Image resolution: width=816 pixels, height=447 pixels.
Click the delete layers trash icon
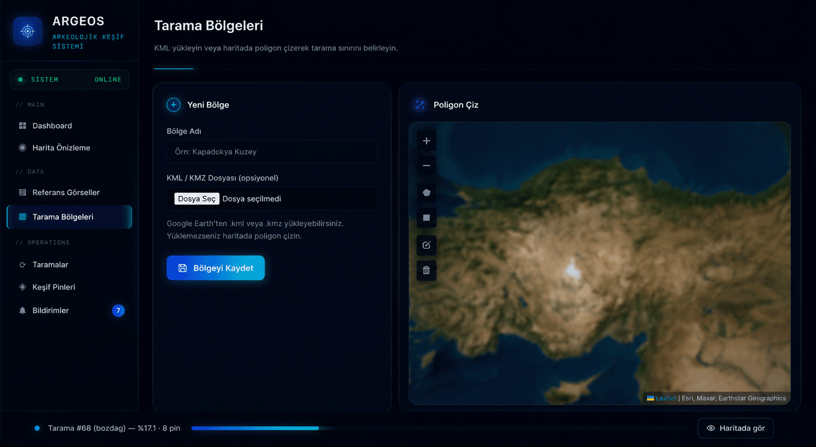pos(426,270)
